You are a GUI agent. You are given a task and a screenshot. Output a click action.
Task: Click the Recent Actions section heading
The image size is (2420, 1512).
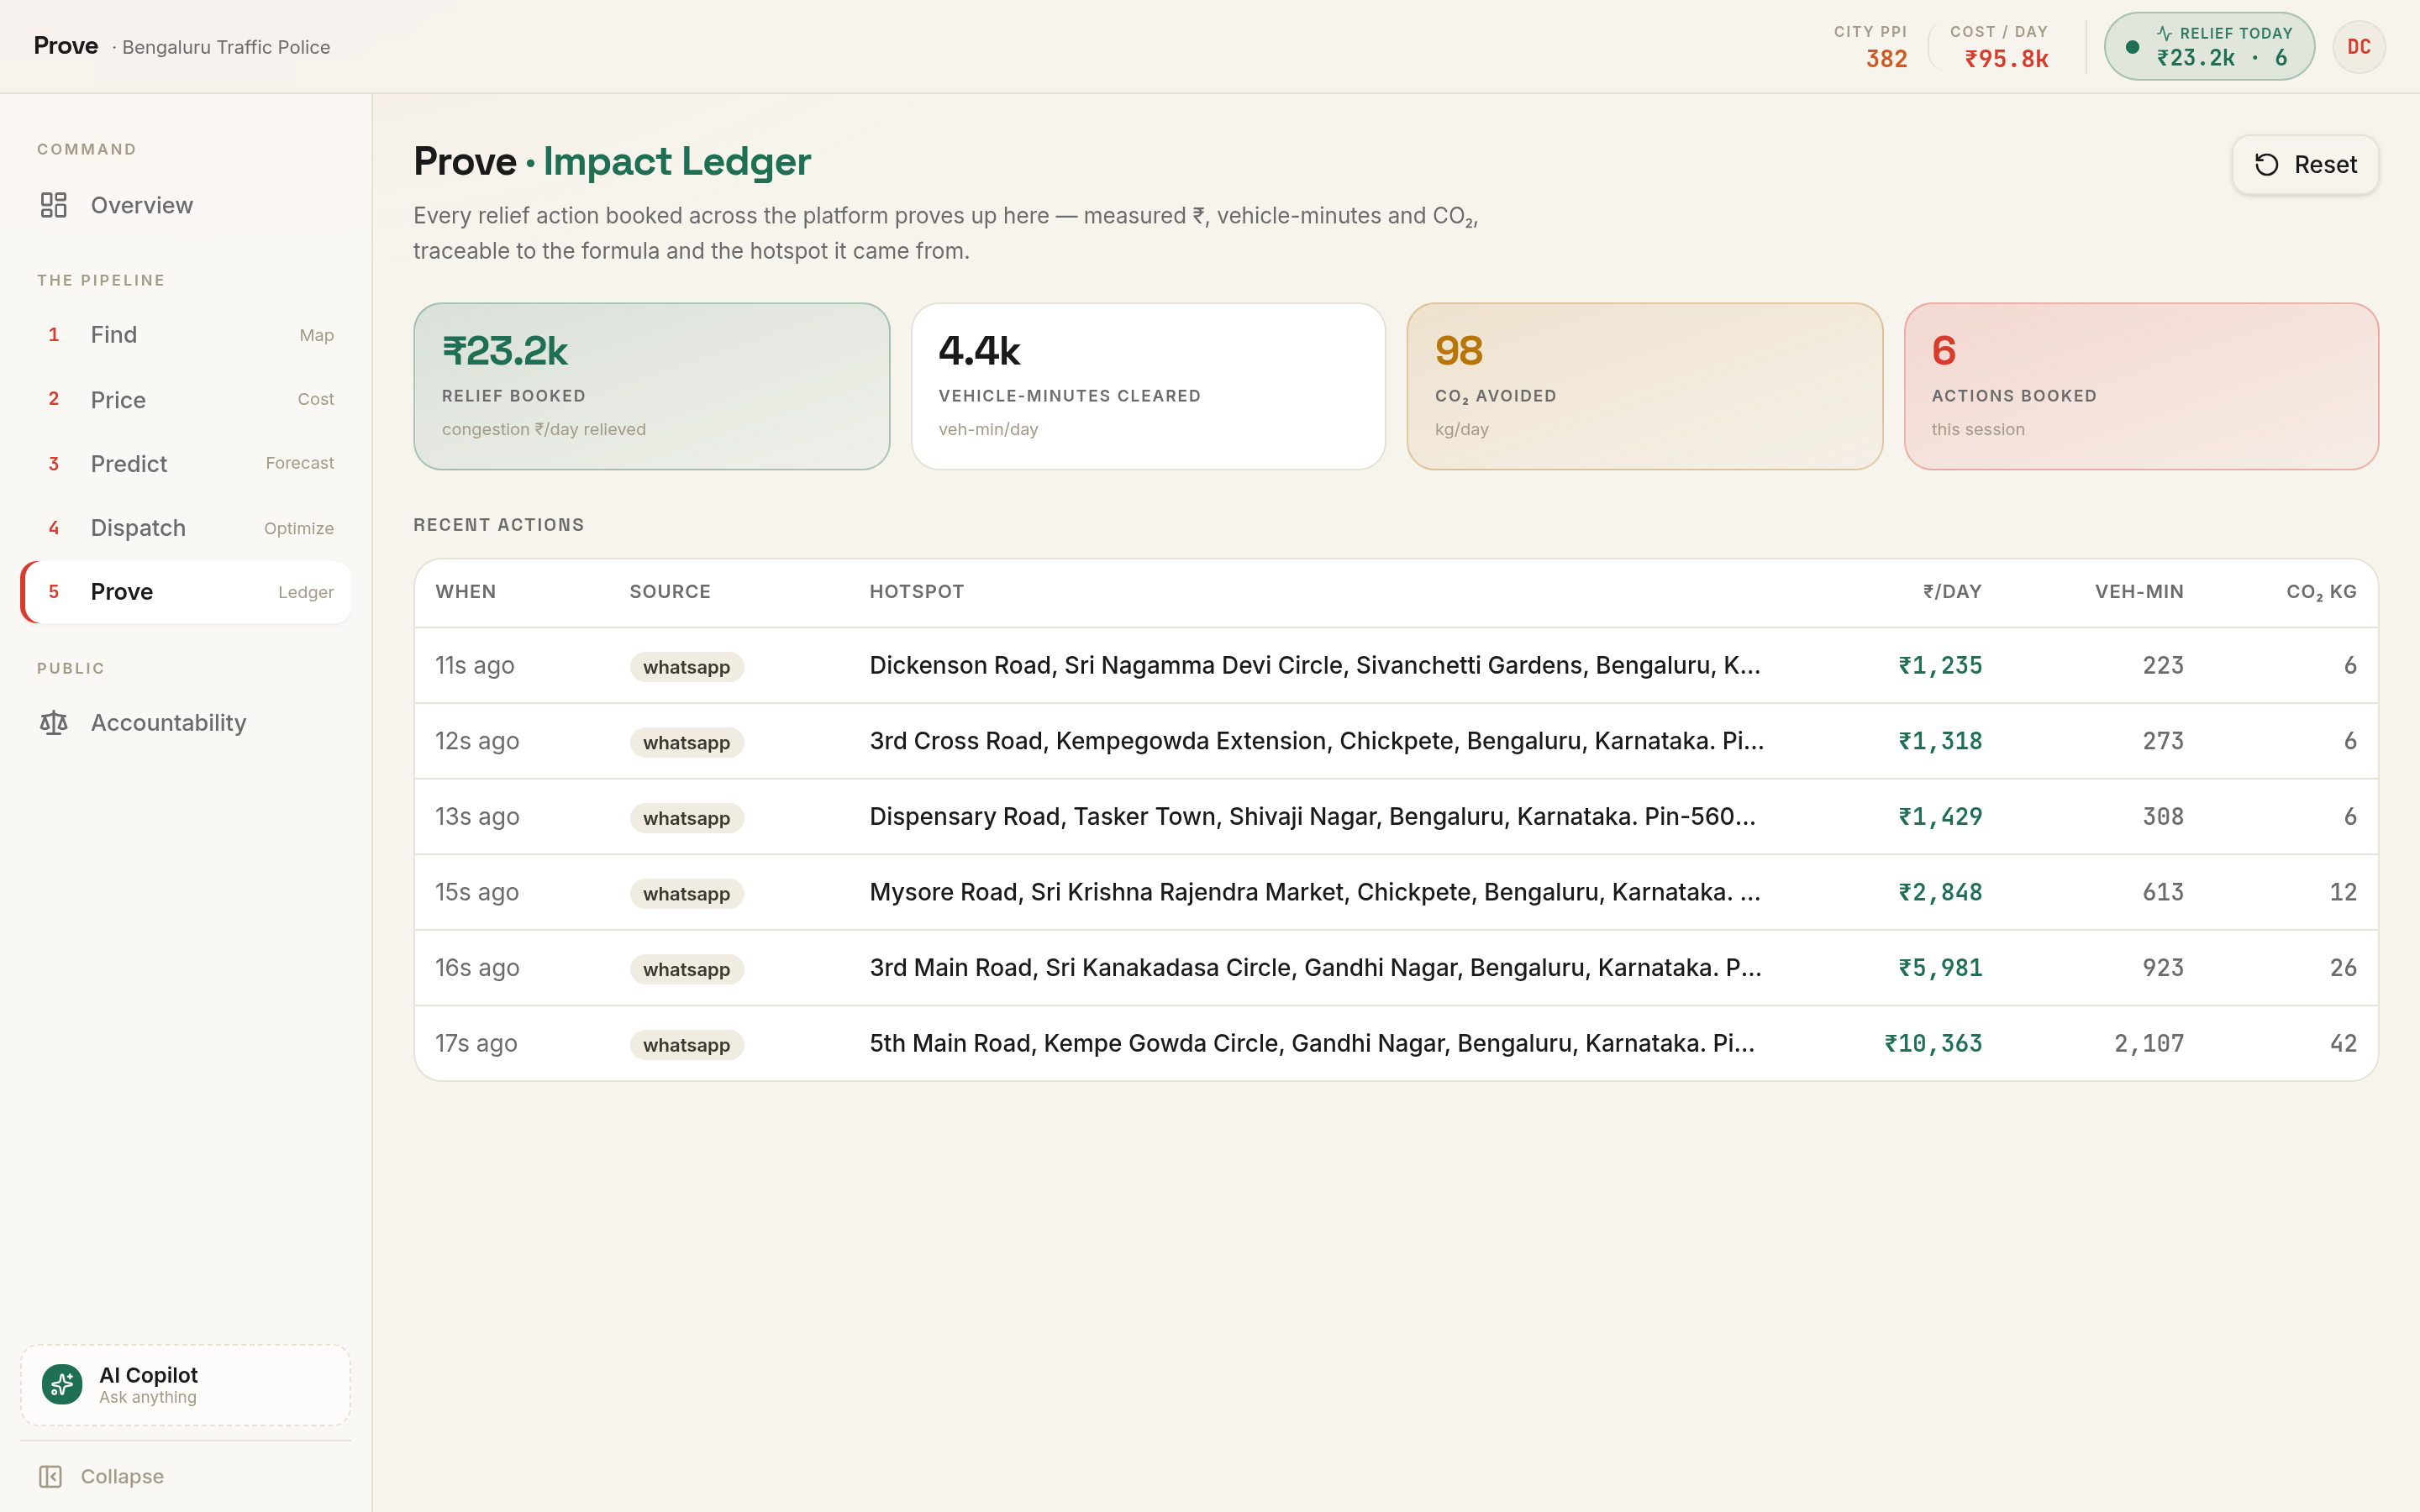[499, 525]
